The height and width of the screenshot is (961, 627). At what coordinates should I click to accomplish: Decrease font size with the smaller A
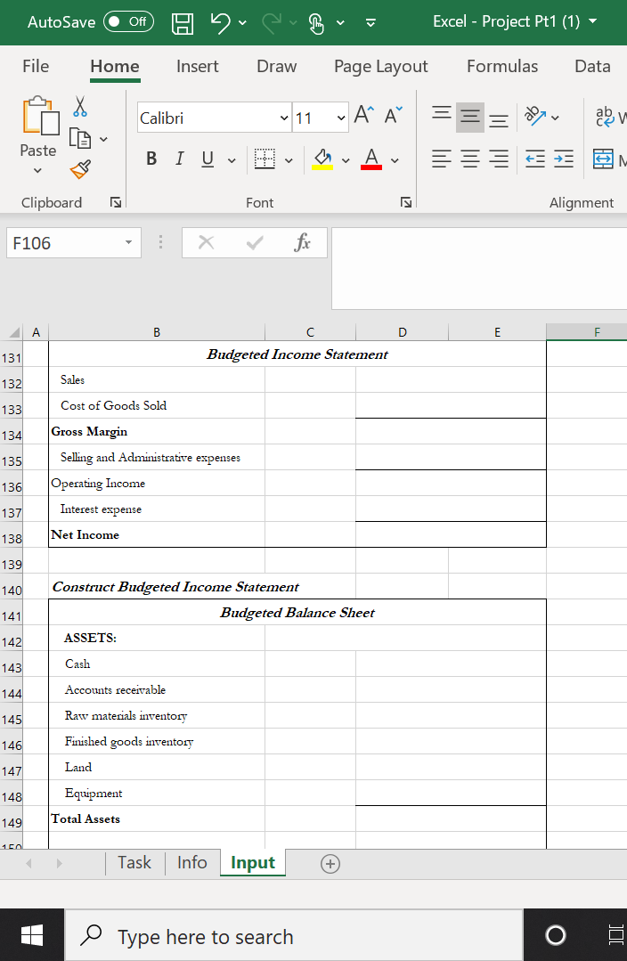click(x=394, y=115)
